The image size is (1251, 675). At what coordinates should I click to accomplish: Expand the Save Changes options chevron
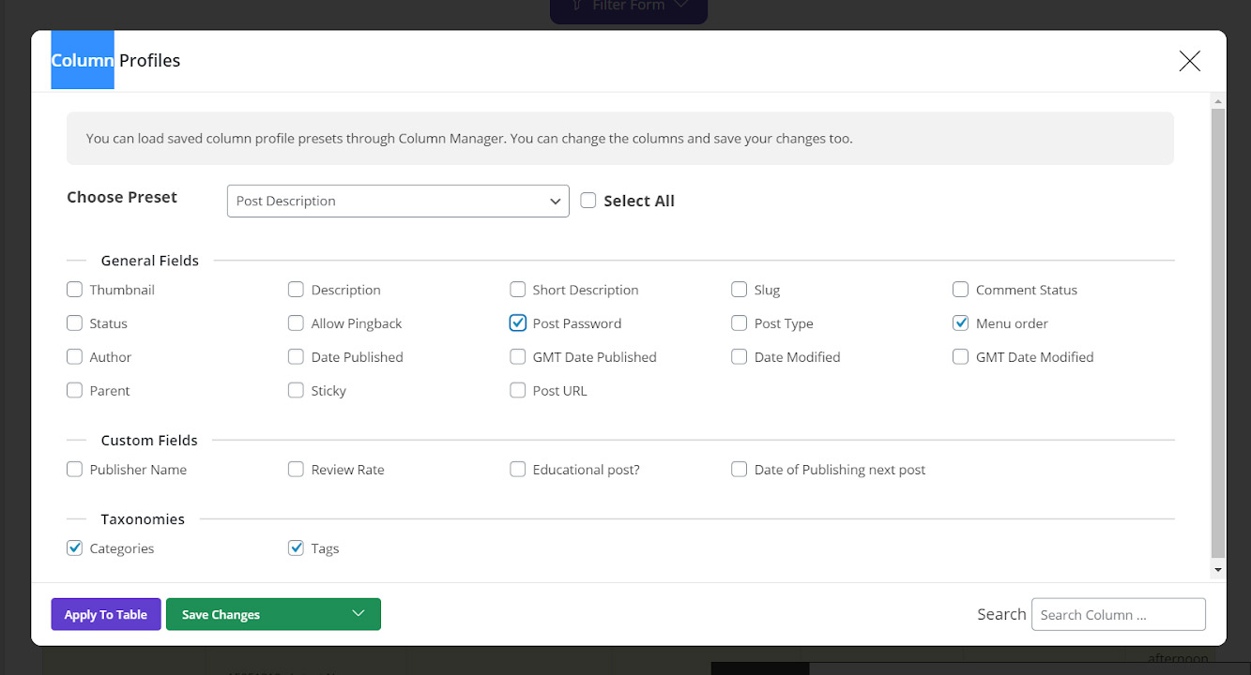(x=358, y=614)
